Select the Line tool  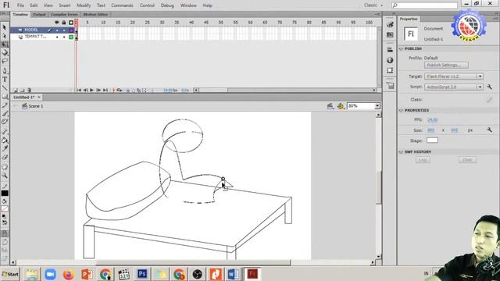tap(5, 88)
